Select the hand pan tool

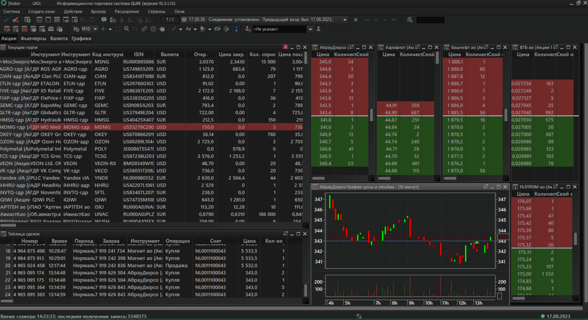tap(162, 29)
